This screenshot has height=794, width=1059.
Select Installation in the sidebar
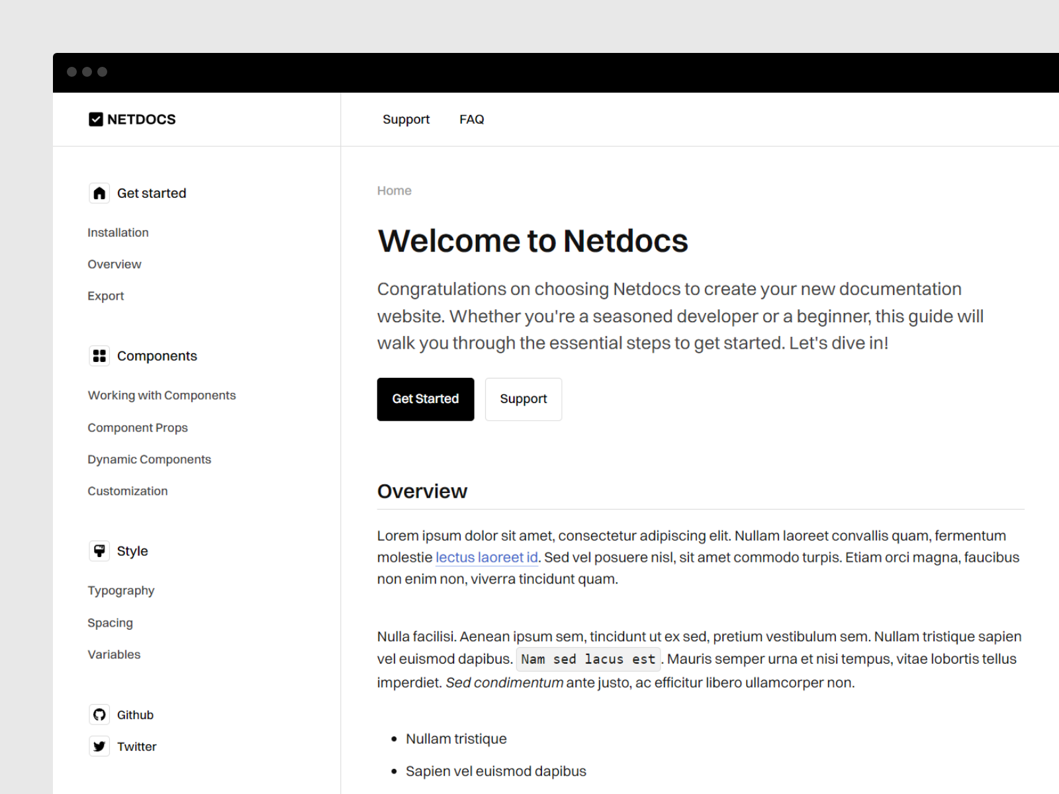pos(118,232)
